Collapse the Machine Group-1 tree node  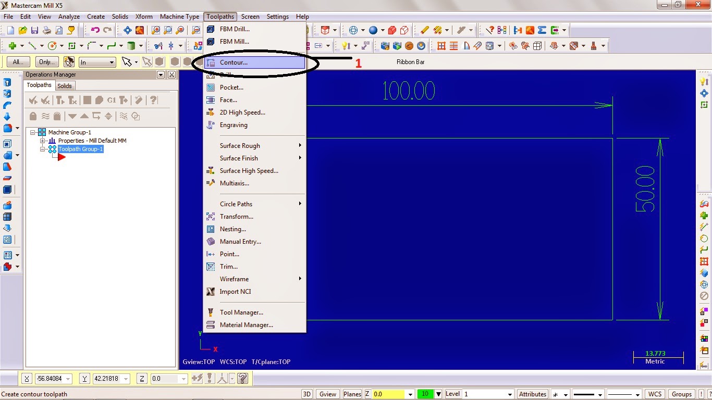click(33, 132)
